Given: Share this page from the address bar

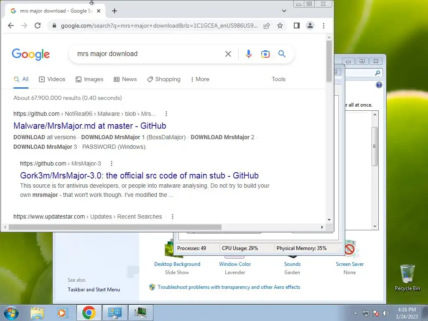Looking at the screenshot, I should [x=267, y=25].
